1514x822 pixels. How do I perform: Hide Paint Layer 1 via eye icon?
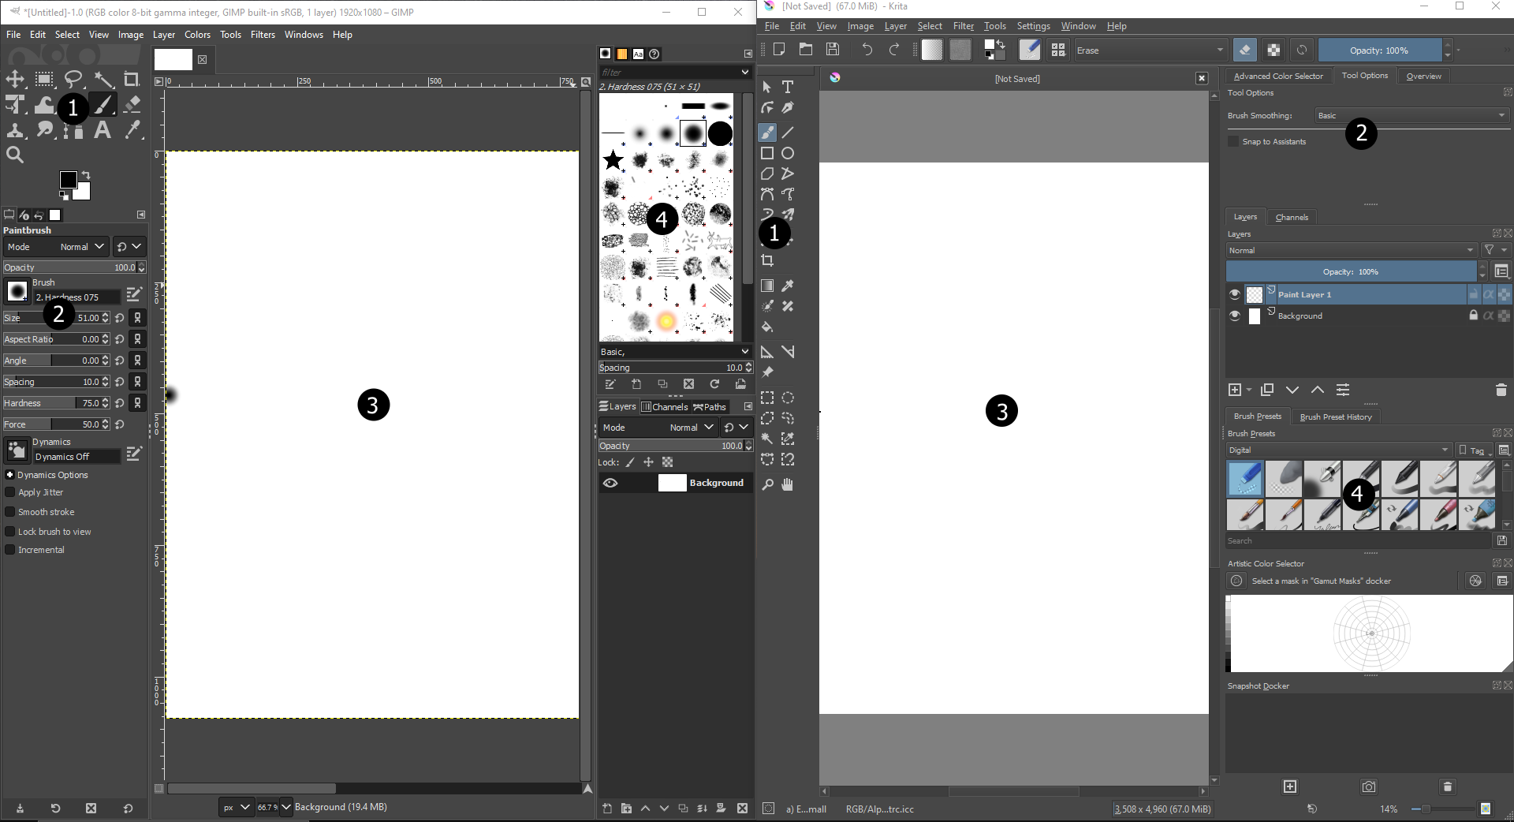tap(1235, 294)
